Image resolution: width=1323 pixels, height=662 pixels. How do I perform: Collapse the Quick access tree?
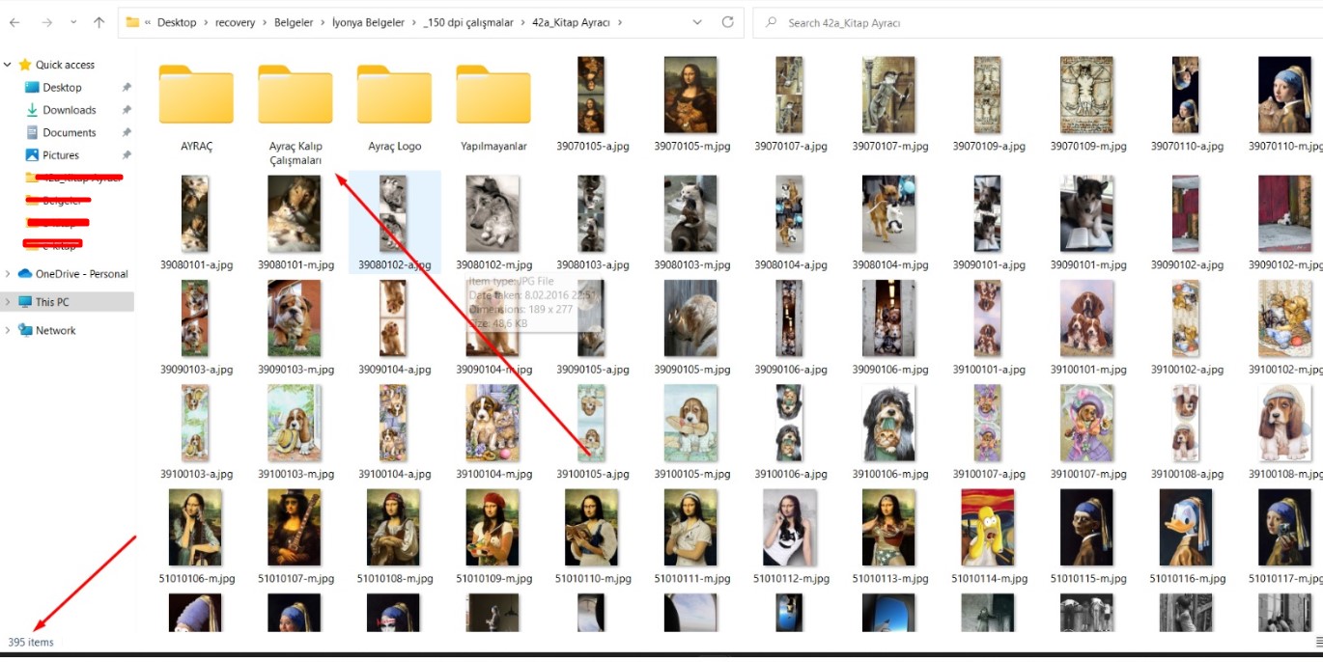click(8, 65)
